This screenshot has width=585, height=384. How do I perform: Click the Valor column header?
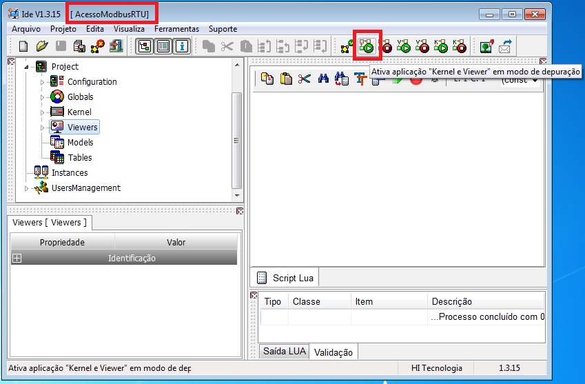pyautogui.click(x=176, y=242)
